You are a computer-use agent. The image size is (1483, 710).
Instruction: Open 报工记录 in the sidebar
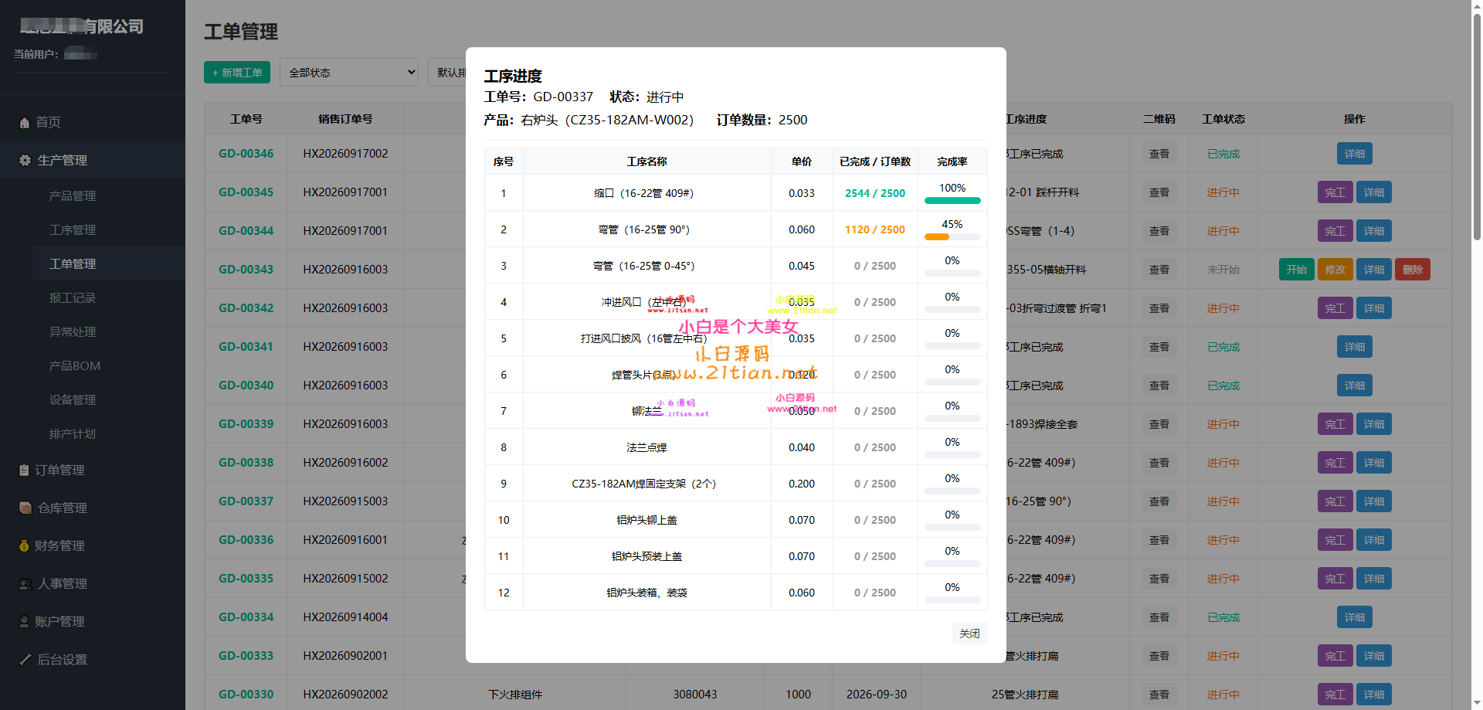(x=73, y=298)
